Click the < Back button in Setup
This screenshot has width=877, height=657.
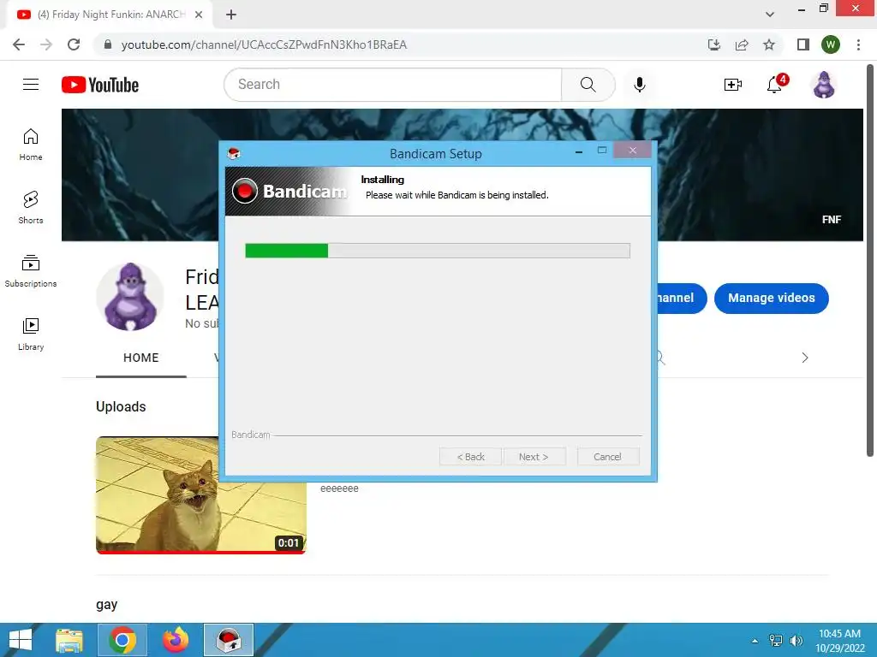pos(470,457)
